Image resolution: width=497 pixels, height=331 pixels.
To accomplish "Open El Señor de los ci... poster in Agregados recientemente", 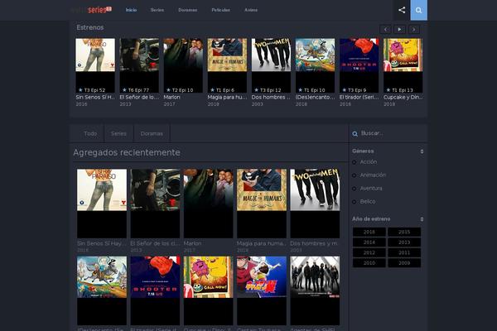I will [x=155, y=204].
